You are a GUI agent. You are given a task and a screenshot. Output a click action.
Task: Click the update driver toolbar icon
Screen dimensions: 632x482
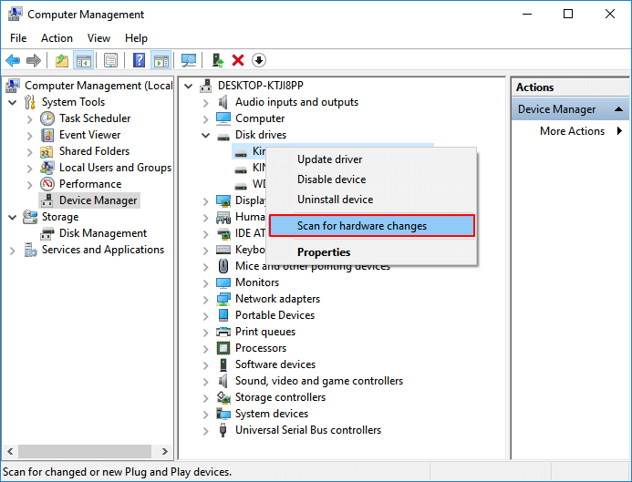click(217, 60)
